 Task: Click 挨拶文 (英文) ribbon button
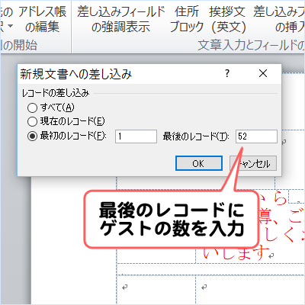[228, 19]
